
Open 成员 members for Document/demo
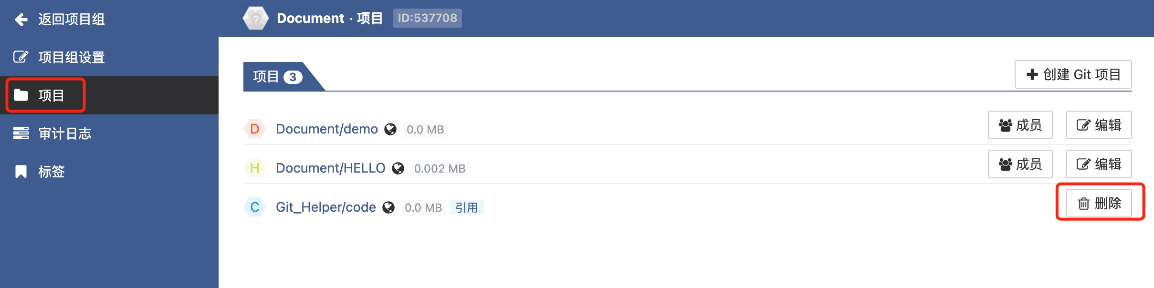click(1020, 125)
